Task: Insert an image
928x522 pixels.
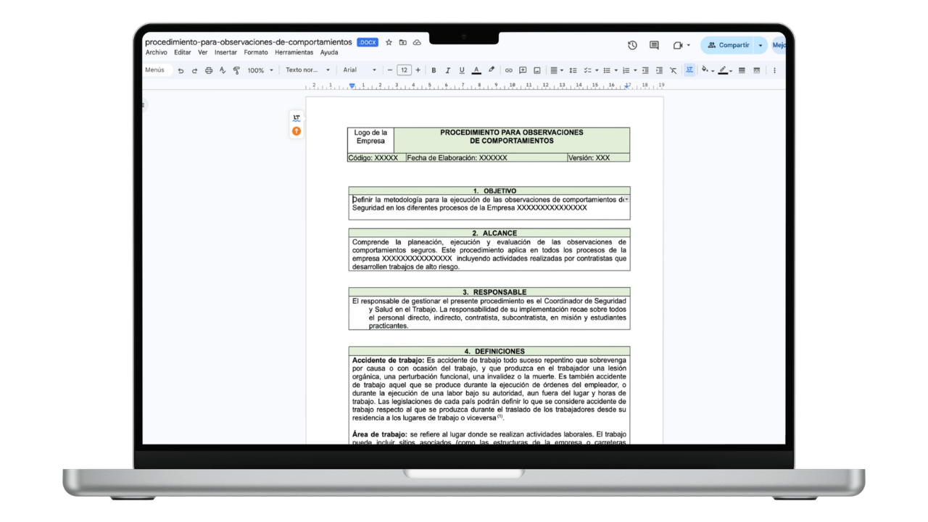Action: click(x=537, y=70)
